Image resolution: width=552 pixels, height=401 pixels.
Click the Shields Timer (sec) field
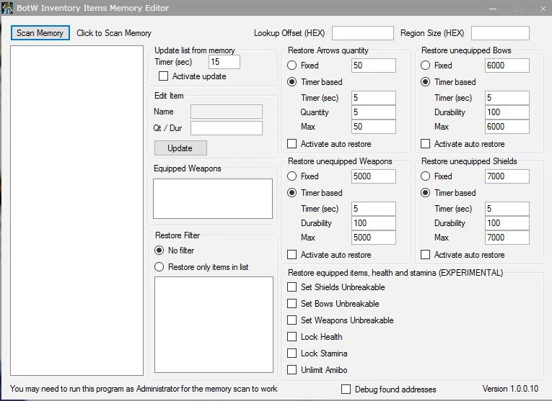(507, 209)
